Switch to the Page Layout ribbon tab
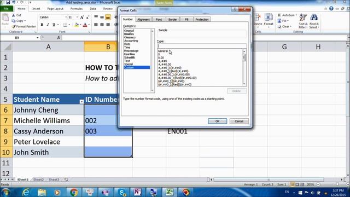The height and width of the screenshot is (197, 350). (55, 9)
